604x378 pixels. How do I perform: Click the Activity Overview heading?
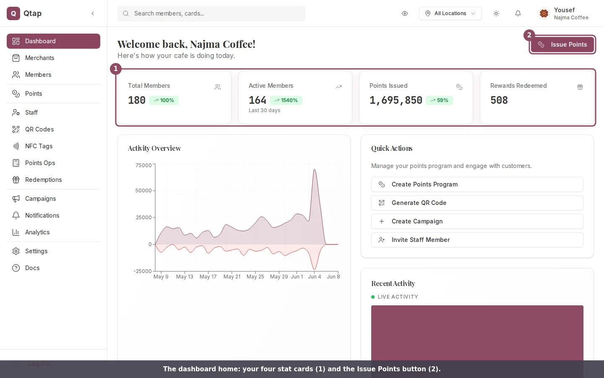pyautogui.click(x=154, y=148)
